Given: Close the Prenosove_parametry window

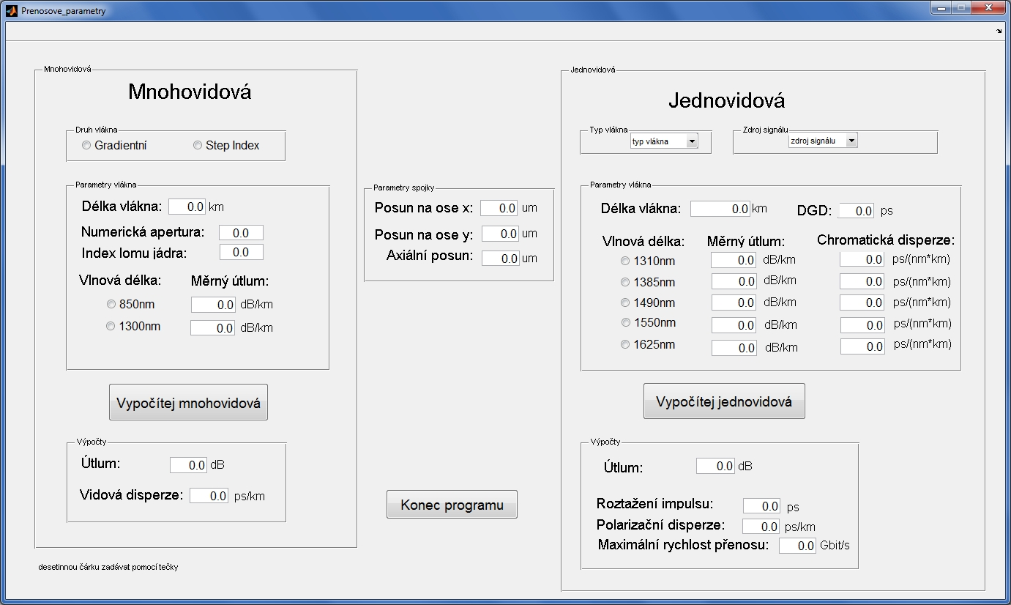Looking at the screenshot, I should [x=988, y=7].
